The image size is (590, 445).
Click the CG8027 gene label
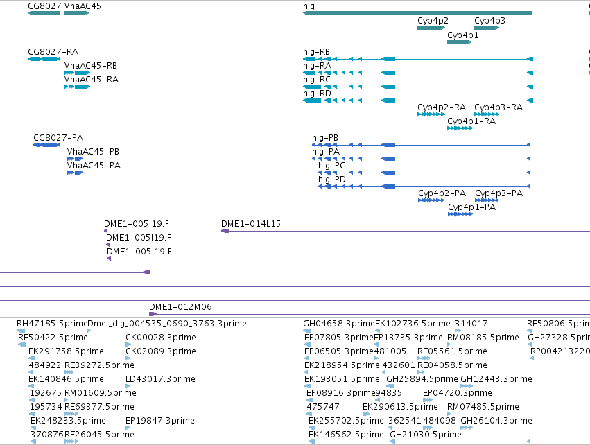pos(44,6)
